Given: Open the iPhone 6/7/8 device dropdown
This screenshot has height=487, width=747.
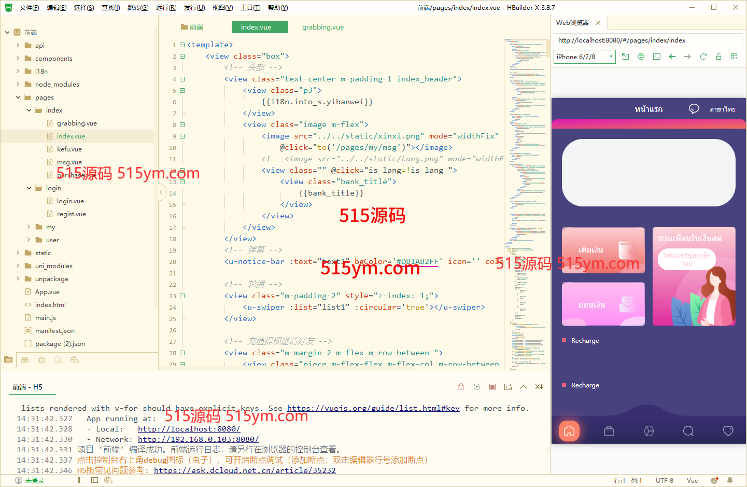Looking at the screenshot, I should coord(584,57).
